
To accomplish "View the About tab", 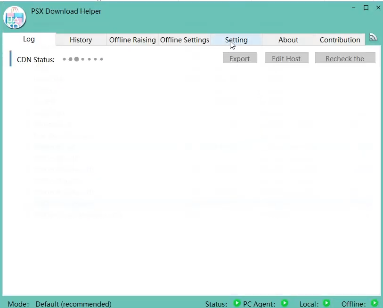I will (x=288, y=40).
